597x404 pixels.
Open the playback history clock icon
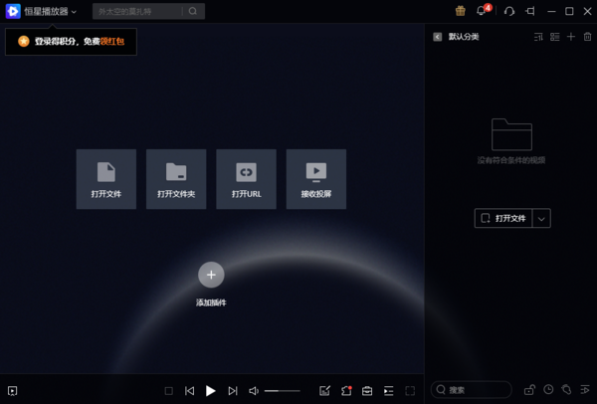[x=548, y=389]
